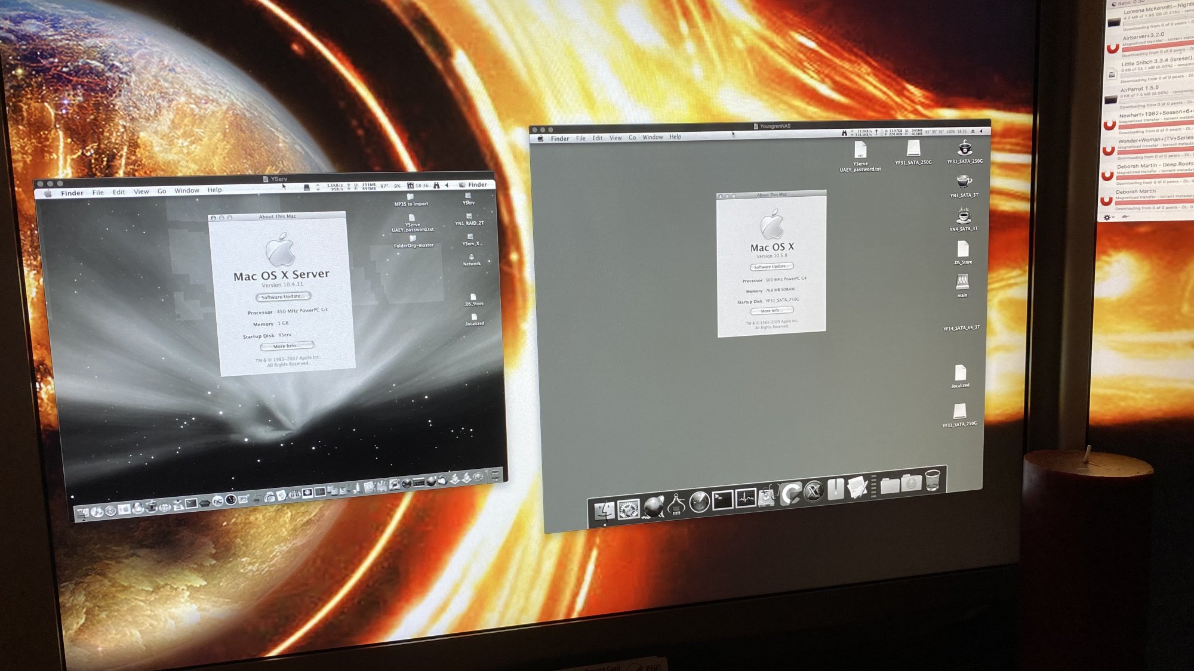
Task: Open the Help menu in YoungrenNAS window
Action: point(675,137)
